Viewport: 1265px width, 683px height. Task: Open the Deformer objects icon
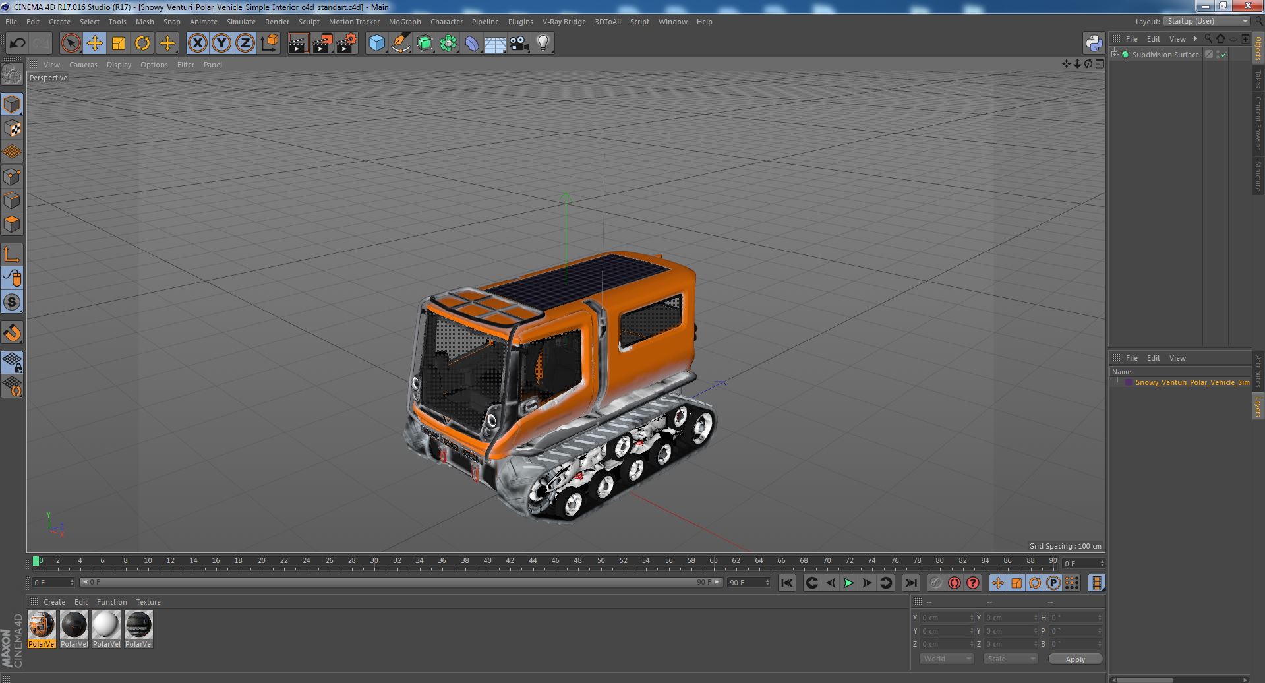tap(472, 44)
